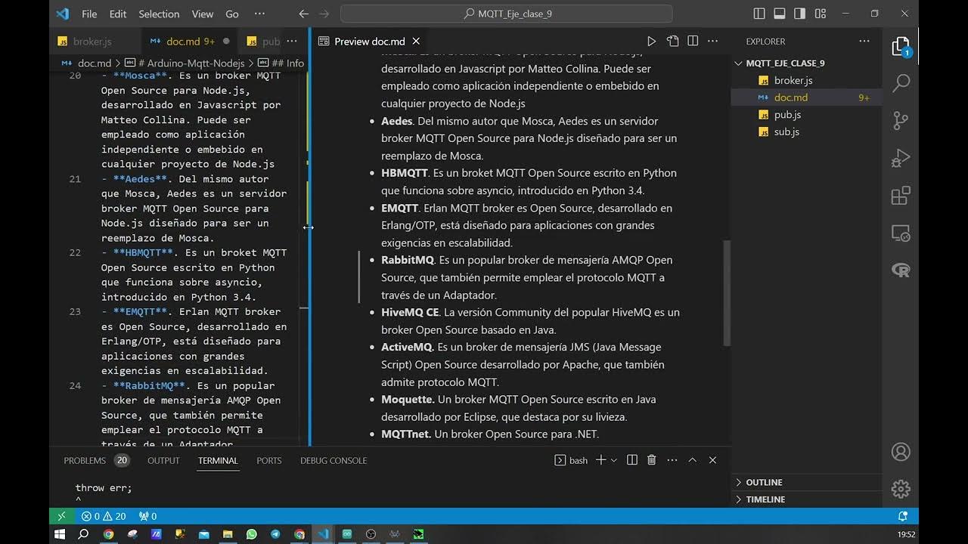Open the Extensions view
The height and width of the screenshot is (544, 968).
pos(901,196)
